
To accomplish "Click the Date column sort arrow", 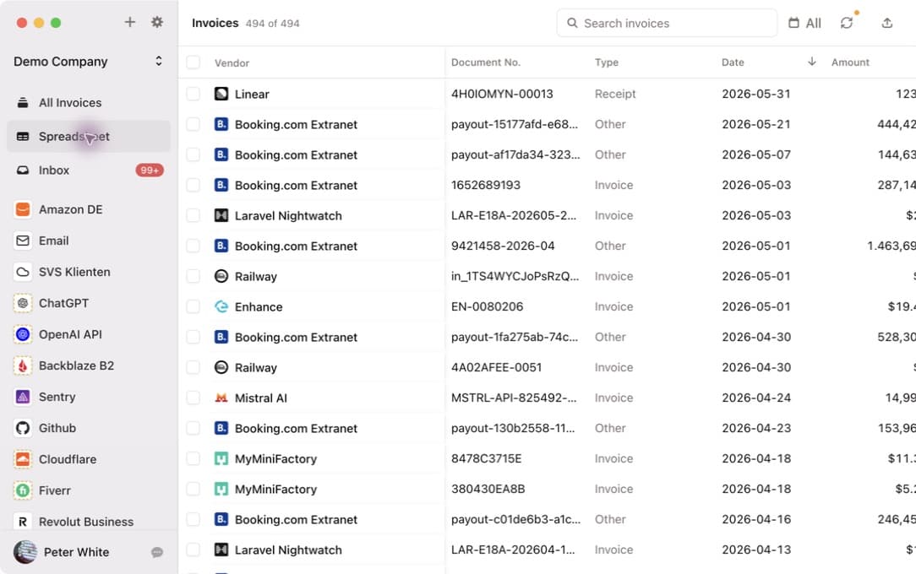I will (x=811, y=62).
